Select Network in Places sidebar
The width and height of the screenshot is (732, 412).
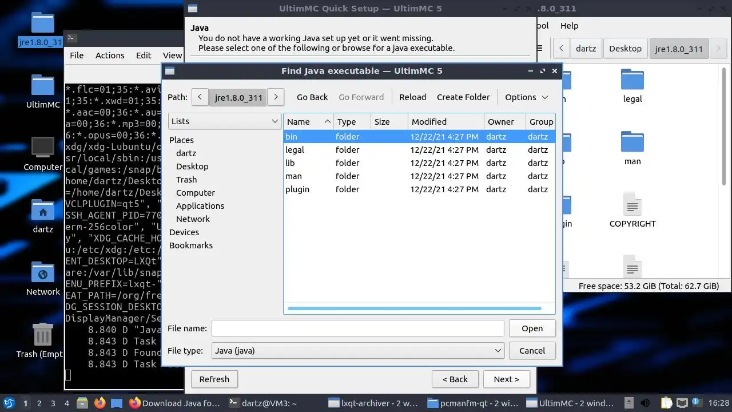(193, 219)
